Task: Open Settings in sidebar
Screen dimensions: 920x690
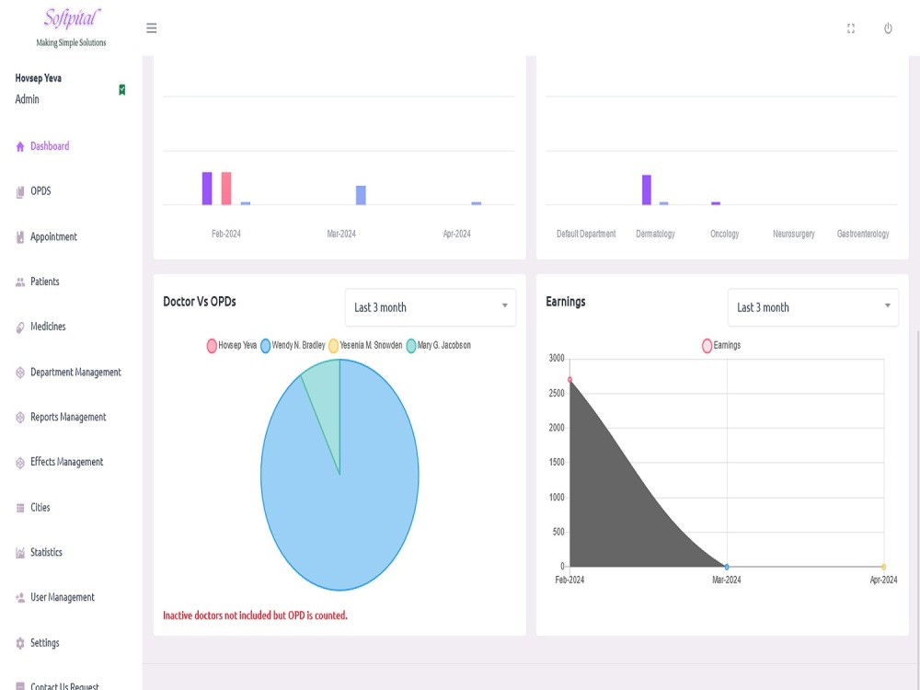Action: pyautogui.click(x=44, y=642)
